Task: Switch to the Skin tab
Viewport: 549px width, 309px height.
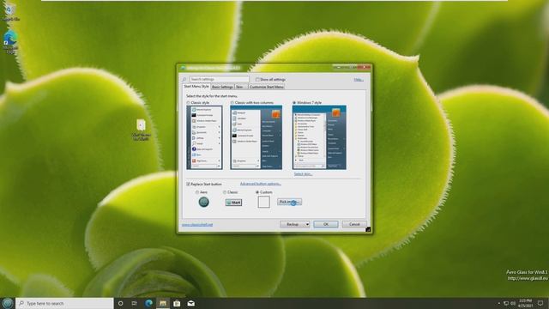Action: pos(240,87)
